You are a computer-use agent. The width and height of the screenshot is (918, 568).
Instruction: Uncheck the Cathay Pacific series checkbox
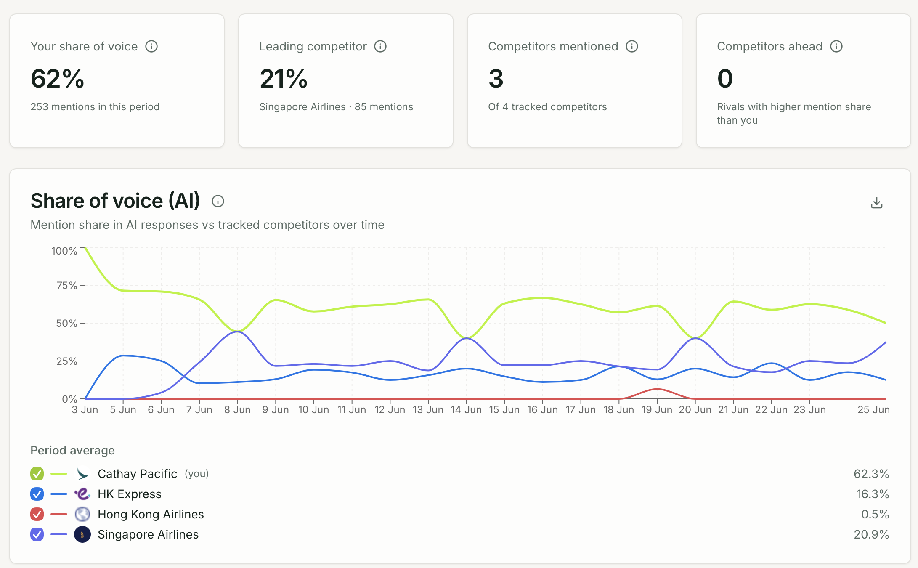[x=37, y=474]
